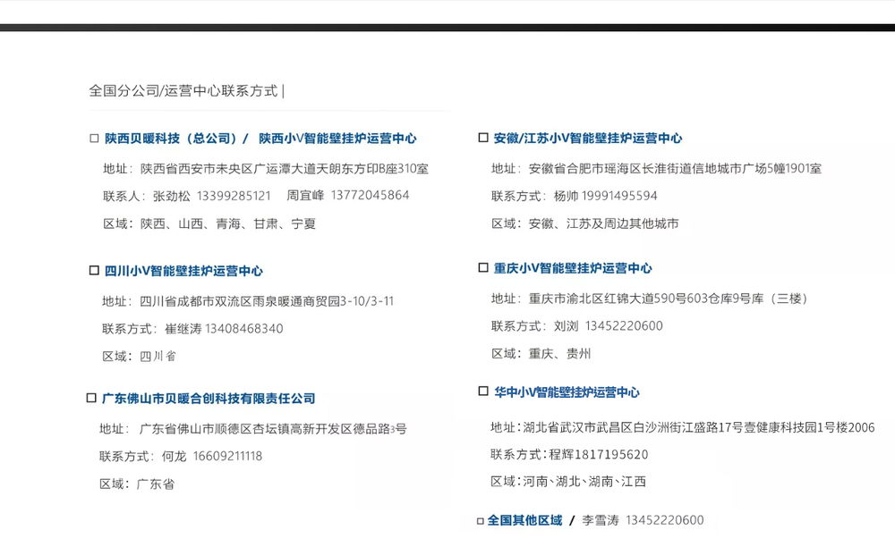Click 程辉 phone number 1817195620
This screenshot has width=895, height=547.
point(611,455)
